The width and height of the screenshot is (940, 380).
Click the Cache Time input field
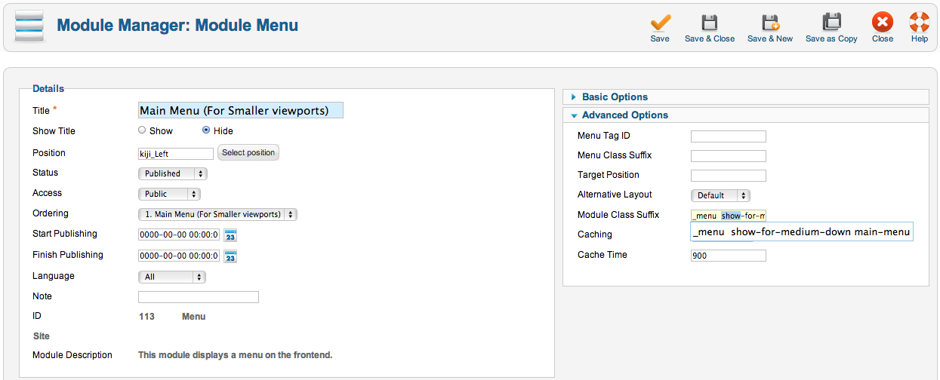pyautogui.click(x=729, y=256)
